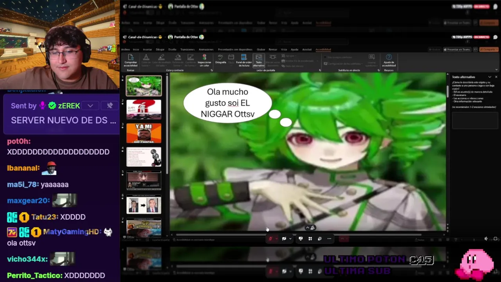The image size is (501, 282).
Task: Enter fullscreen for the stream view
Action: (496, 239)
